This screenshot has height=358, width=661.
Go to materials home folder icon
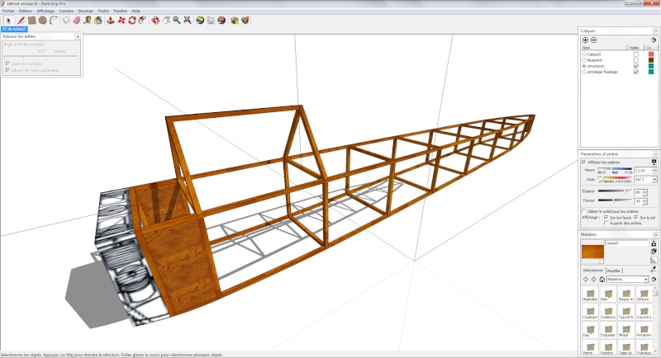tap(602, 280)
